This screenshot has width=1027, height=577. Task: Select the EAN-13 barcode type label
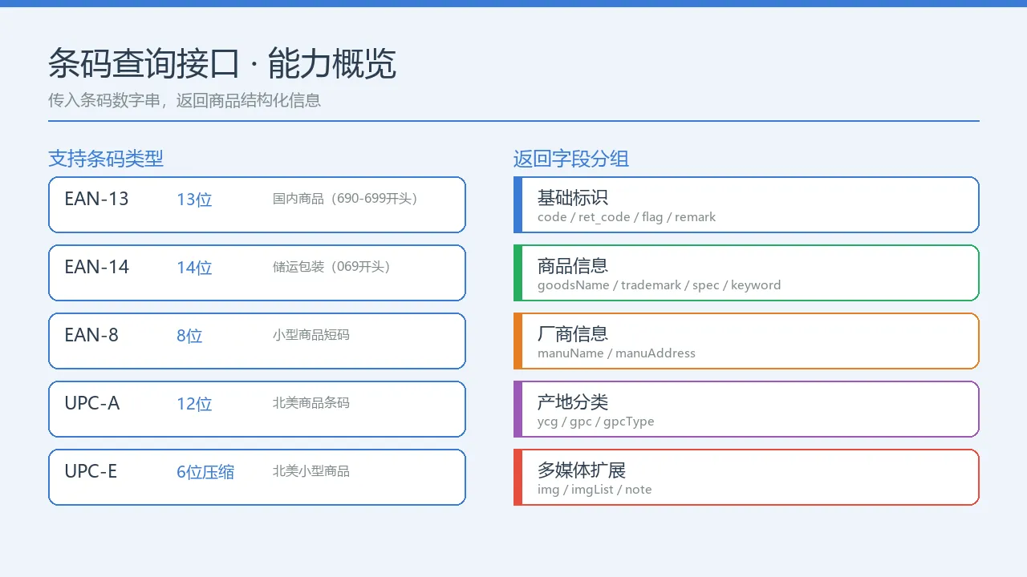pos(96,199)
